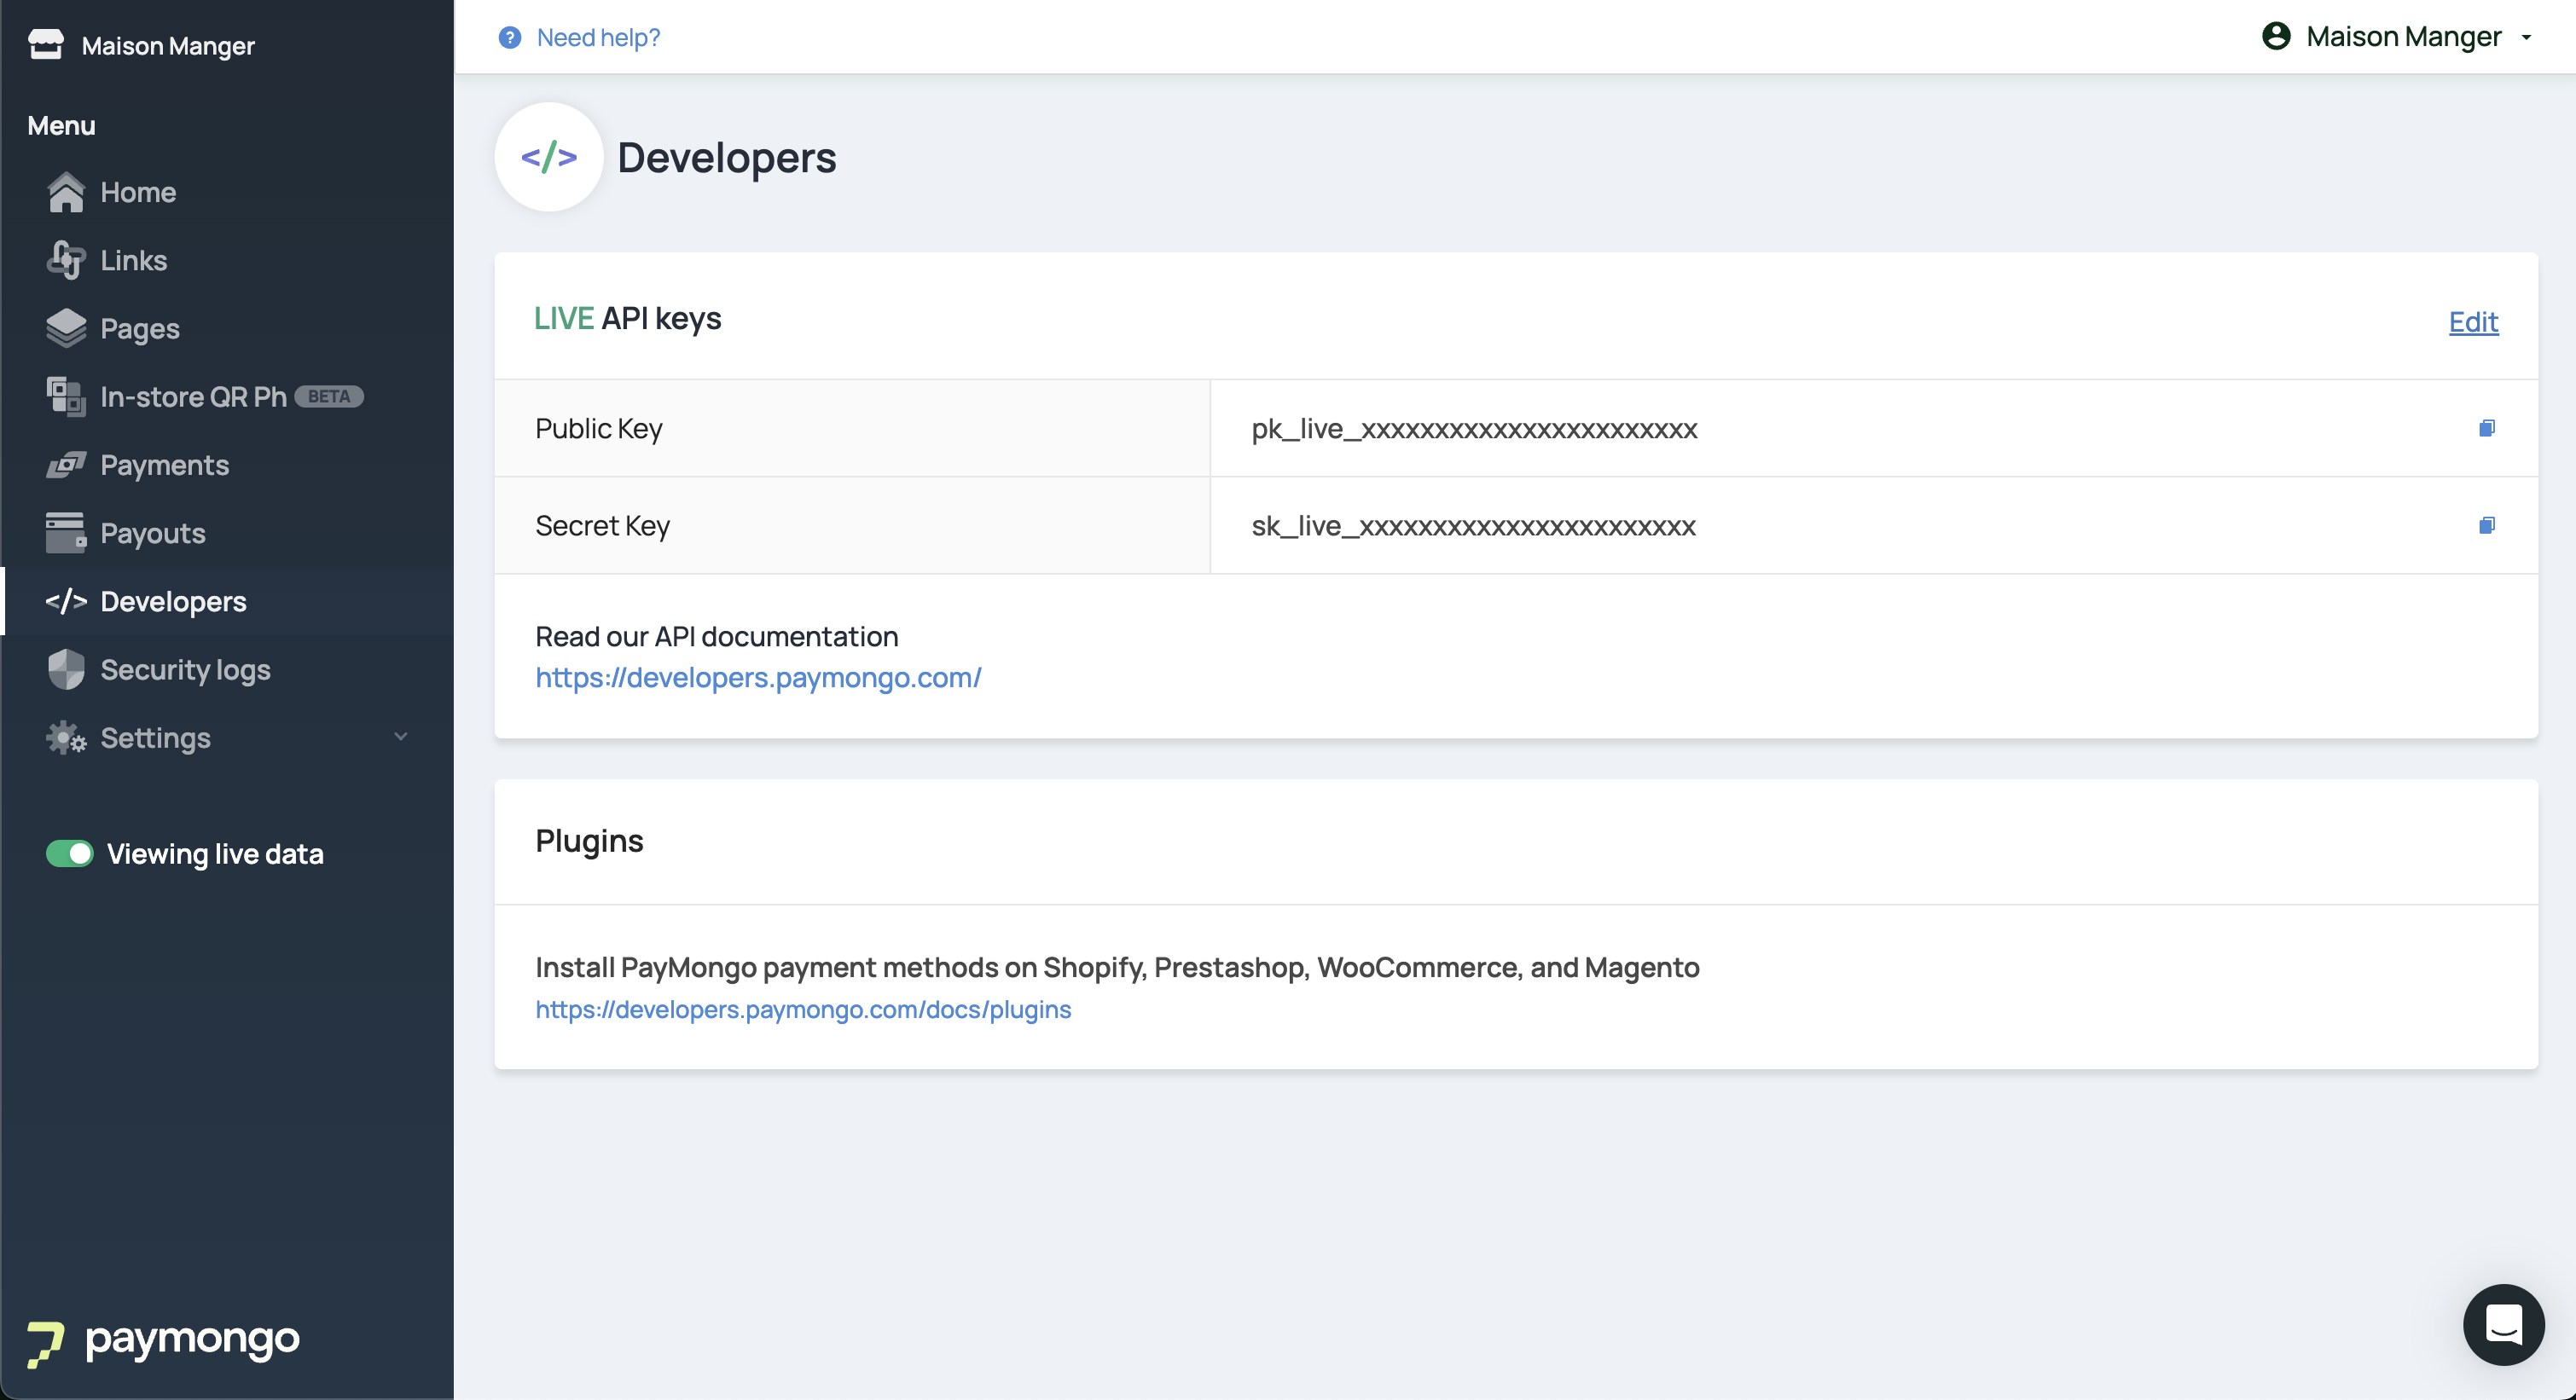
Task: Click the Developers page title
Action: tap(726, 158)
